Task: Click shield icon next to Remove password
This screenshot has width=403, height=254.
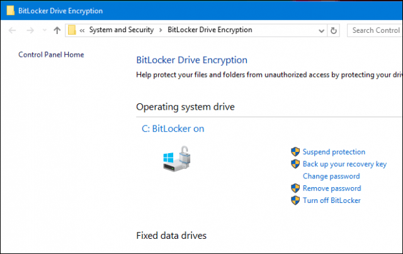Action: click(295, 188)
